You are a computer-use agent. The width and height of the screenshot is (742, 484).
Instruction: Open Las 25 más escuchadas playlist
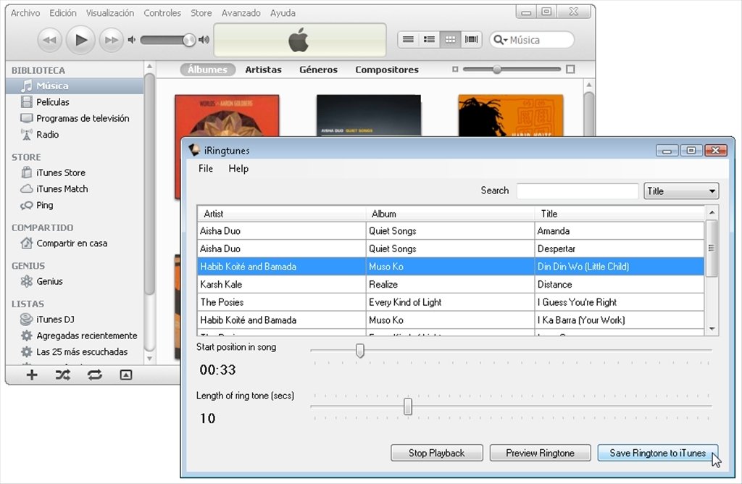pyautogui.click(x=75, y=351)
